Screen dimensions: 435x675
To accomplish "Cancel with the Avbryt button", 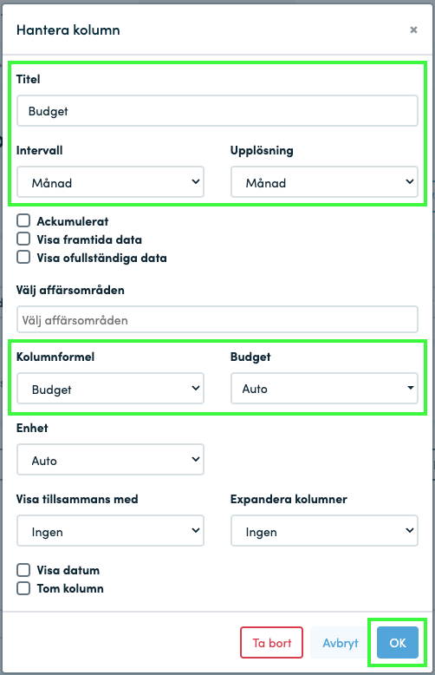I will (x=340, y=643).
